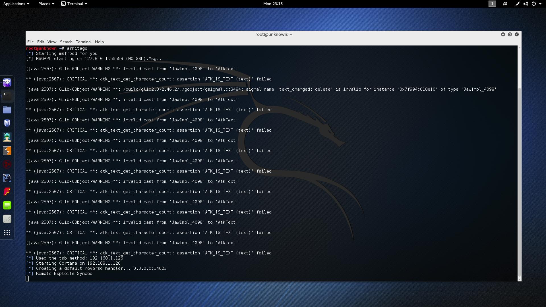This screenshot has width=546, height=307.
Task: Click the 'text_changed::delete' gsignal warning line
Action: [261, 89]
